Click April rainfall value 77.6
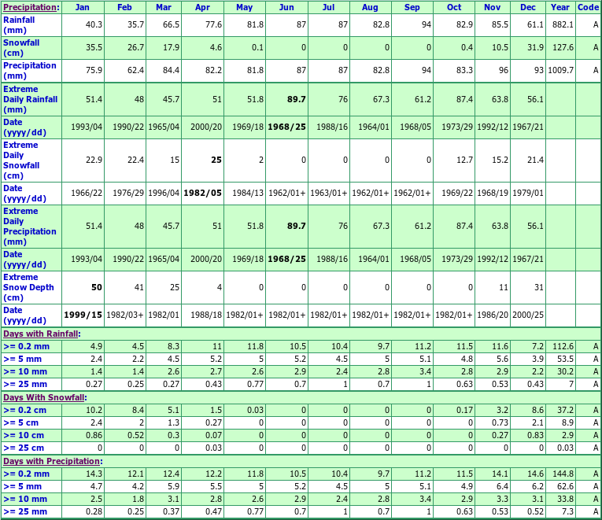Image resolution: width=602 pixels, height=520 pixels. (x=213, y=24)
